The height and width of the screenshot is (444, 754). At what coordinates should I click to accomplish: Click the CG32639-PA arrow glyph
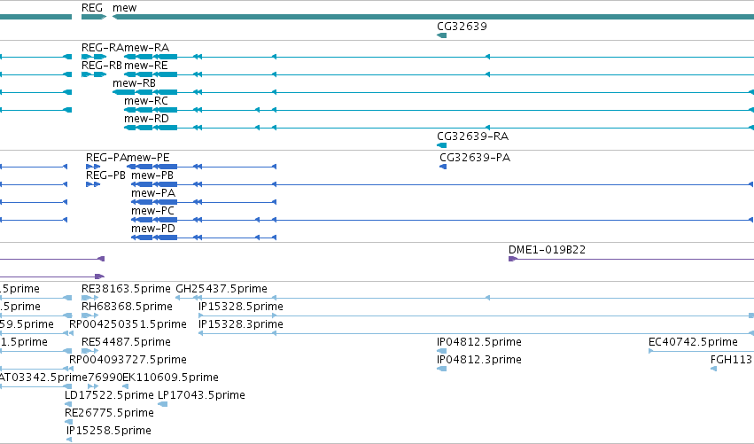pos(443,167)
